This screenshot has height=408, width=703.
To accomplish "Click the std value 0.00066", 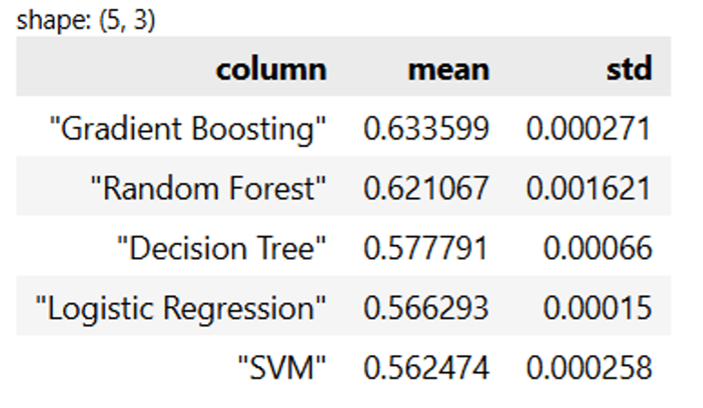I will (598, 249).
